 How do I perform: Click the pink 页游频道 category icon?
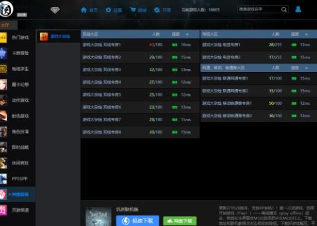click(4, 210)
